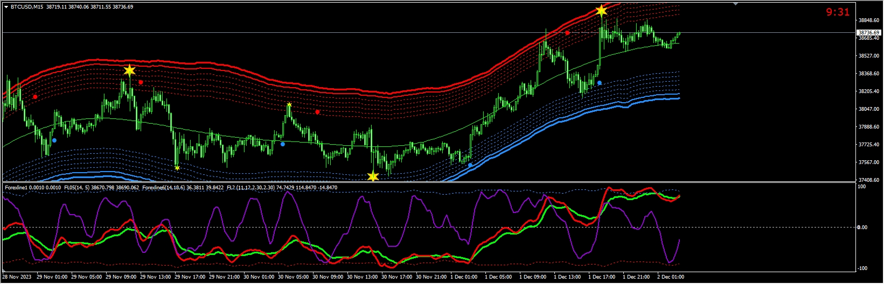The image size is (884, 284).
Task: Click the 30 Nov 13:00 time label
Action: coord(363,277)
